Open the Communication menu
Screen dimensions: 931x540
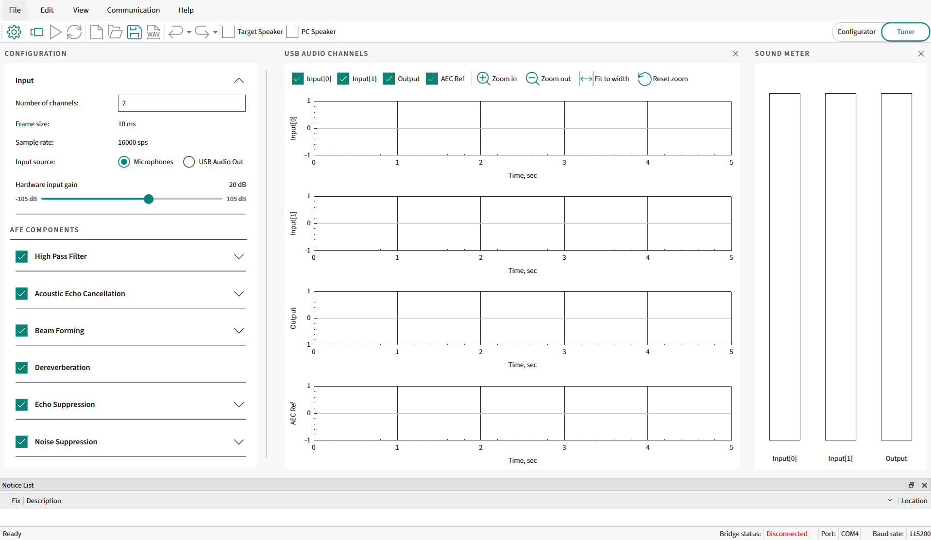pos(133,10)
